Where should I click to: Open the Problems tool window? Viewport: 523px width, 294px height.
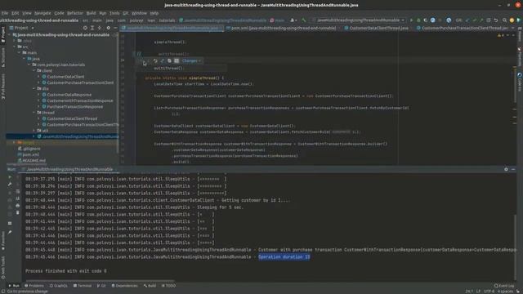point(34,286)
